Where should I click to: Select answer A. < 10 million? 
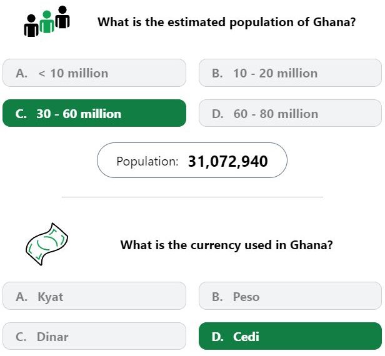tap(94, 73)
